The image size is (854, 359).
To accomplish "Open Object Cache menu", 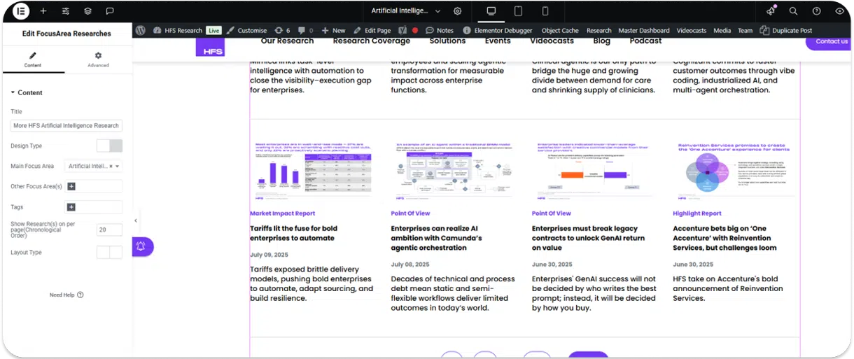I will tap(560, 30).
